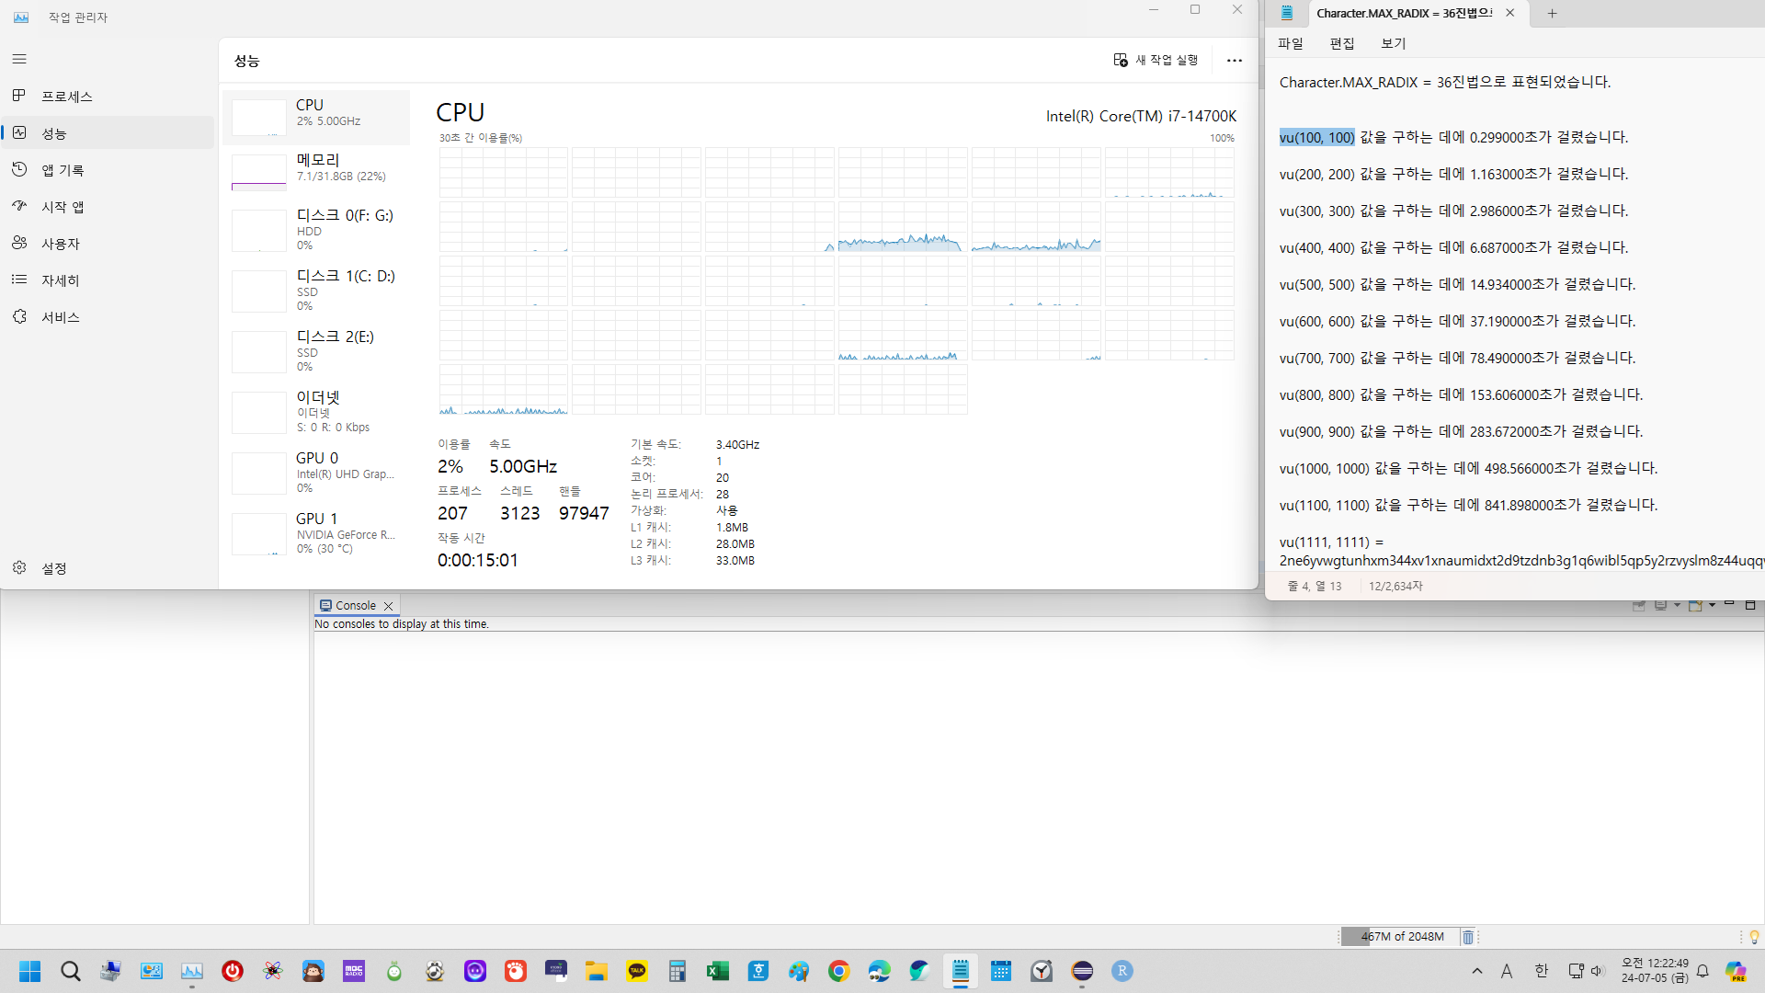Select 시작 앱 in sidebar
1765x993 pixels.
tap(63, 207)
